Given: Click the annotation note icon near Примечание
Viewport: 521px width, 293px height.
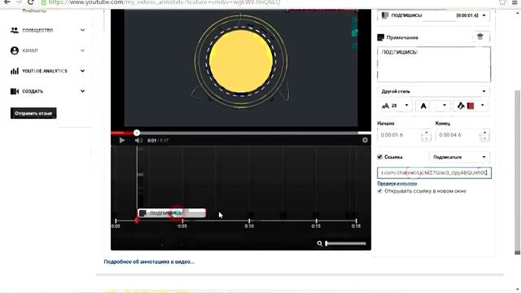Looking at the screenshot, I should [381, 37].
